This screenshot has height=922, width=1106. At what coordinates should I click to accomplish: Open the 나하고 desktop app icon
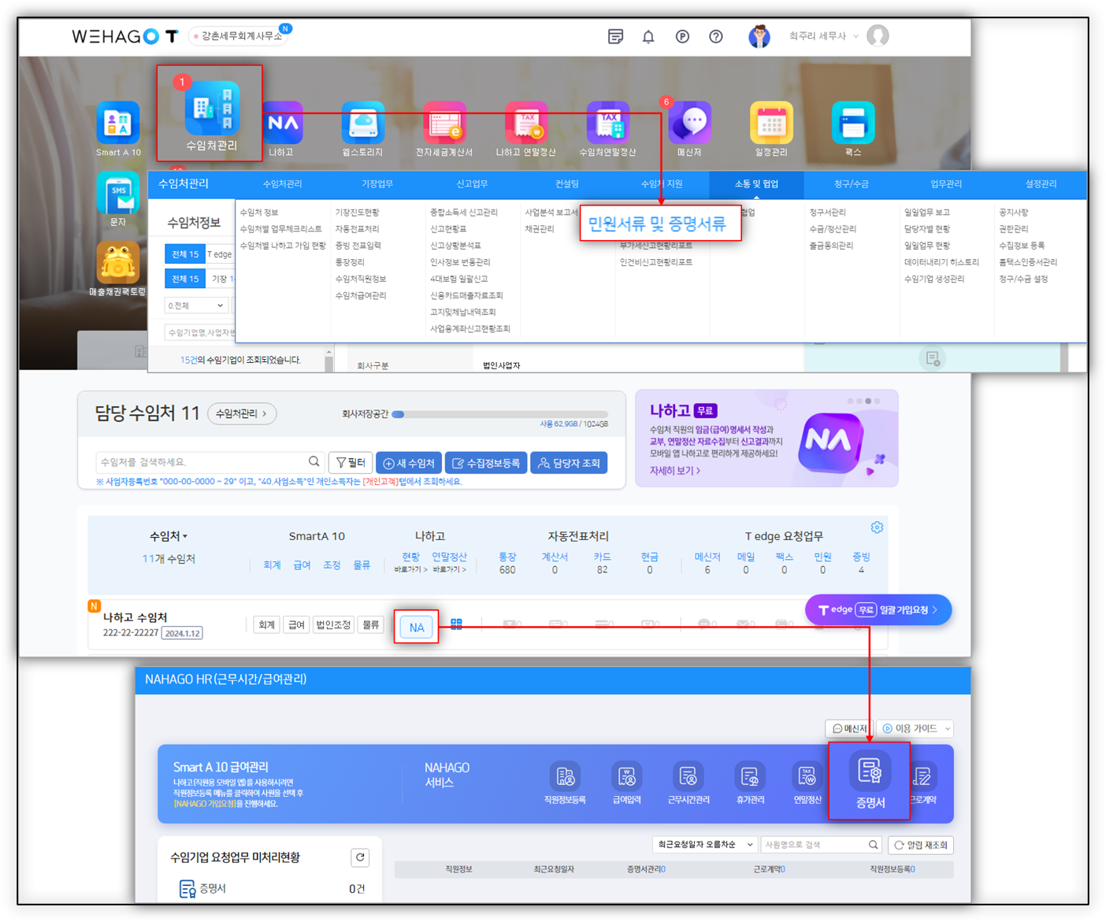point(282,123)
